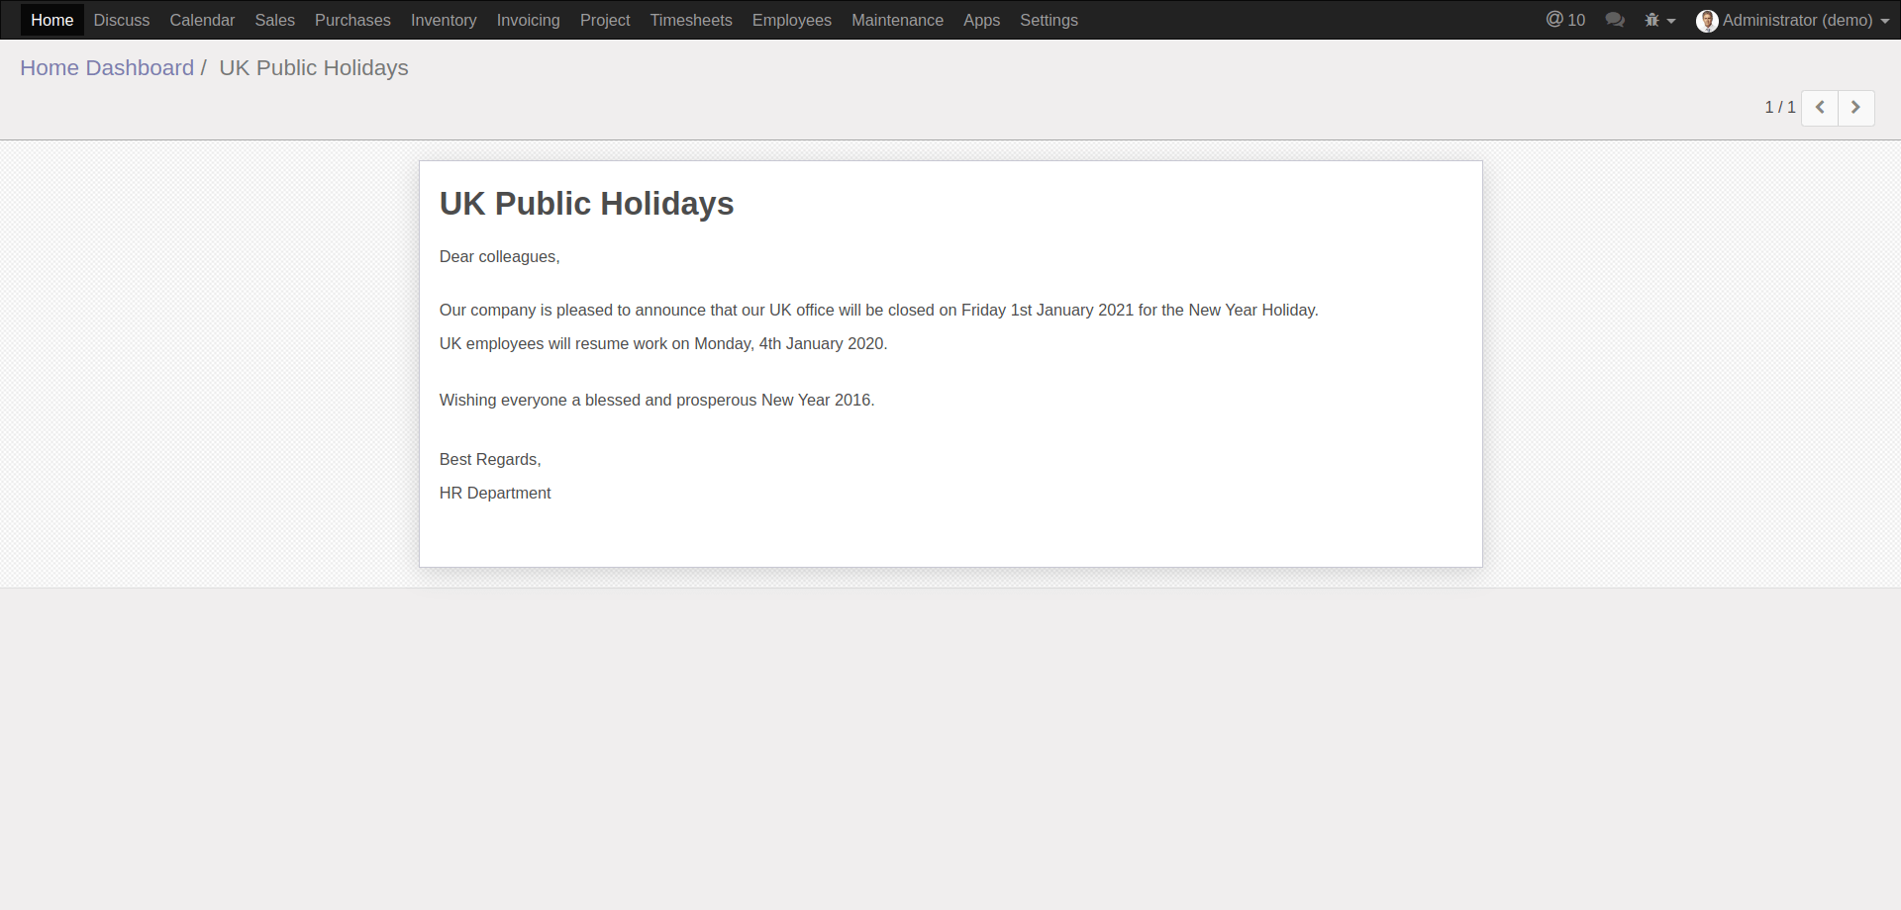Navigate to Home Dashboard via breadcrumb
1901x910 pixels.
tap(106, 67)
